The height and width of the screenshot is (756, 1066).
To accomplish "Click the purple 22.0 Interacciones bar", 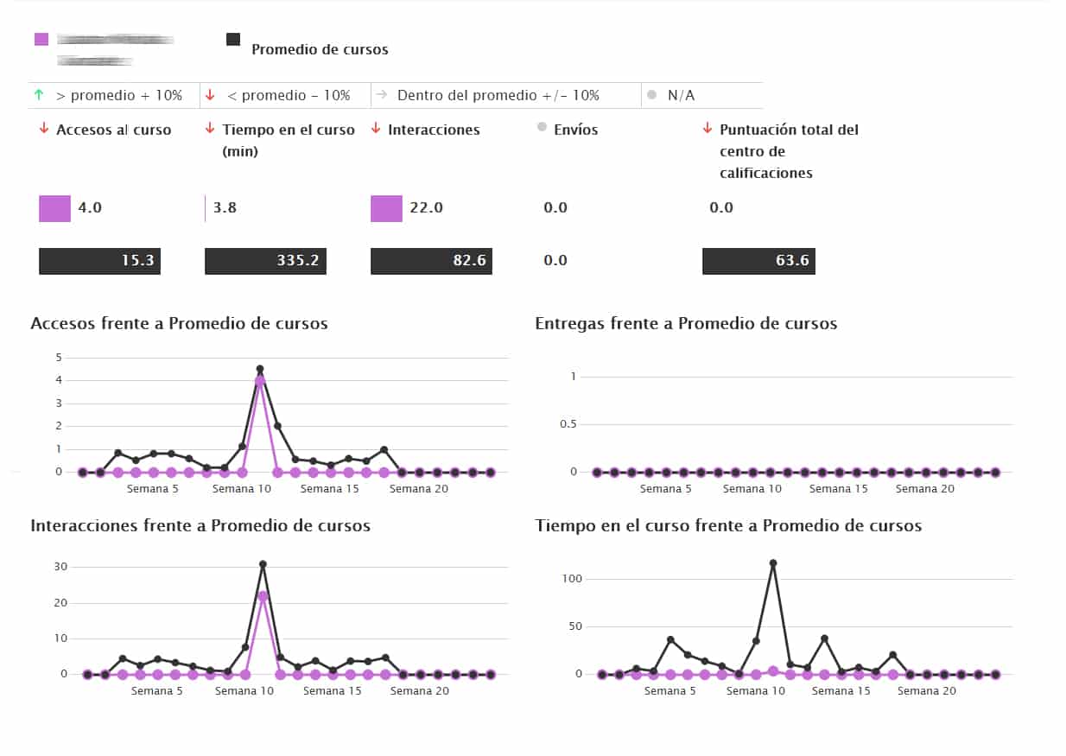I will 386,208.
